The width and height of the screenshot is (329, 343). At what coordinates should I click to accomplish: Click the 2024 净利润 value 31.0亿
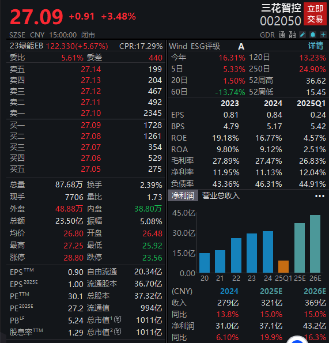coord(227,326)
